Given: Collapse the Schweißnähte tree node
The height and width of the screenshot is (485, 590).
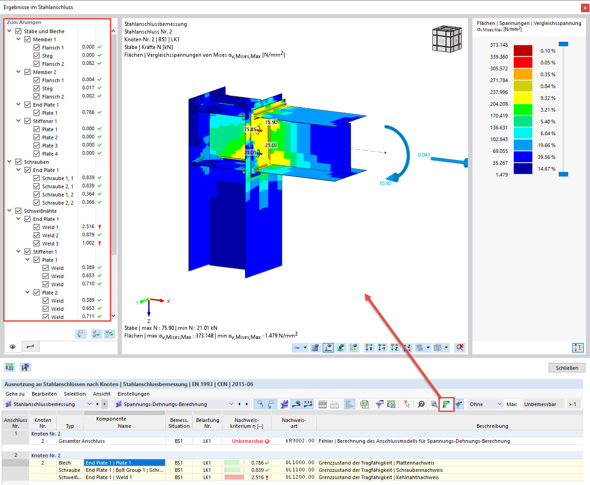Looking at the screenshot, I should pyautogui.click(x=10, y=211).
